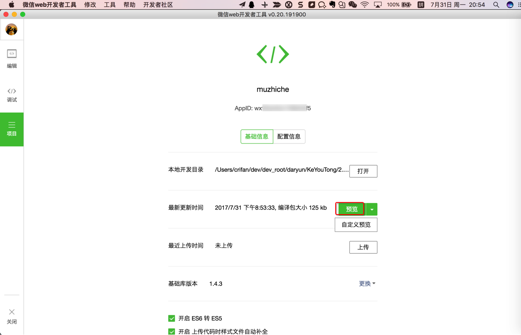Click the latest update time value

[271, 207]
